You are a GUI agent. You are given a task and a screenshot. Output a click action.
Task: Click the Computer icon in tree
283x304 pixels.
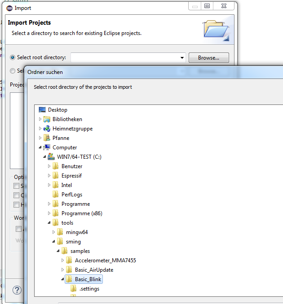click(x=47, y=148)
